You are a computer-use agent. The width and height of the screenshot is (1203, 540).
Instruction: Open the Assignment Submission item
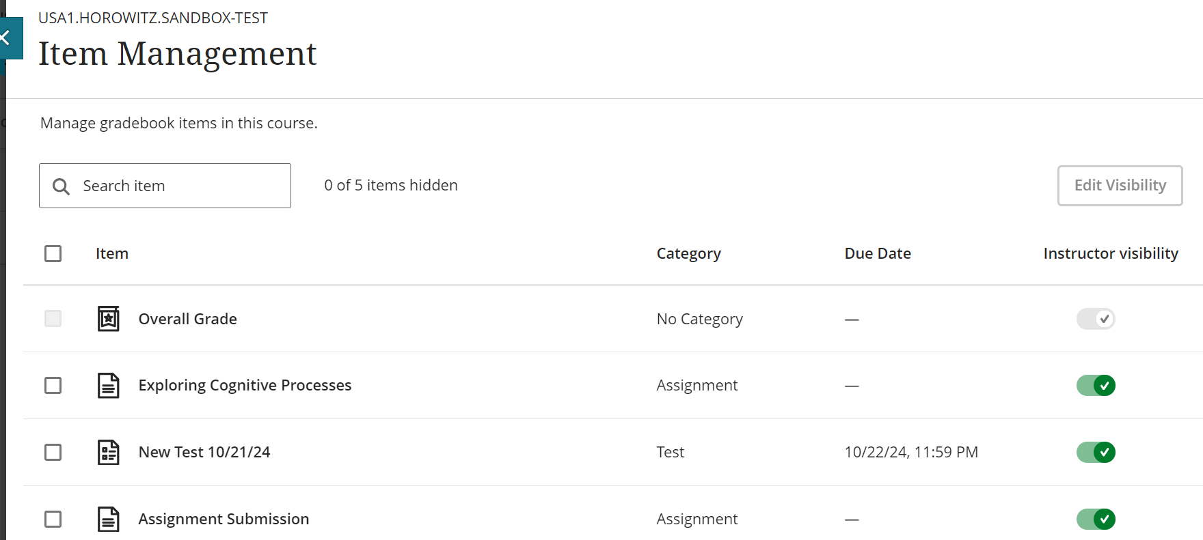pos(224,520)
